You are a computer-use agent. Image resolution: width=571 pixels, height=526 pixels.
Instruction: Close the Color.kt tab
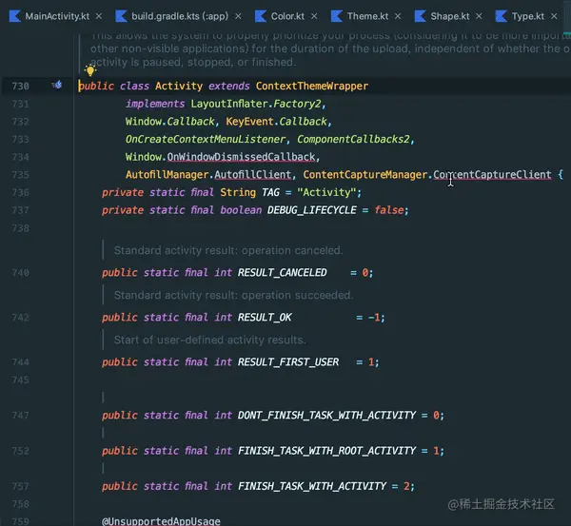pyautogui.click(x=314, y=16)
